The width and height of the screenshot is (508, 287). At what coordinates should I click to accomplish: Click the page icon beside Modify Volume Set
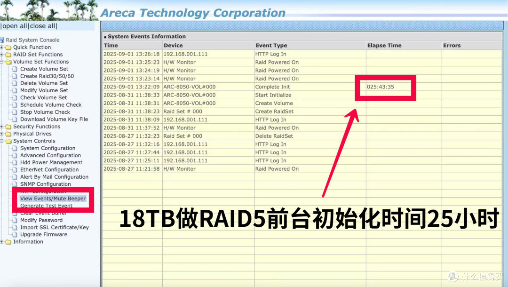coord(15,90)
